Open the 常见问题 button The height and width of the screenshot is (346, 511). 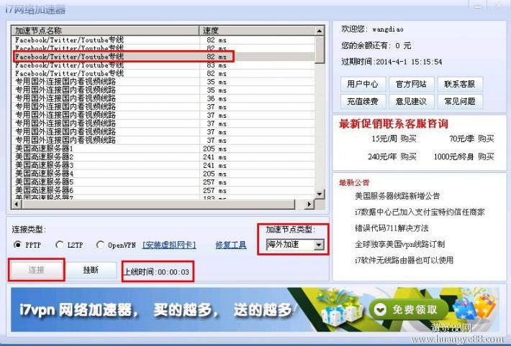click(x=460, y=101)
